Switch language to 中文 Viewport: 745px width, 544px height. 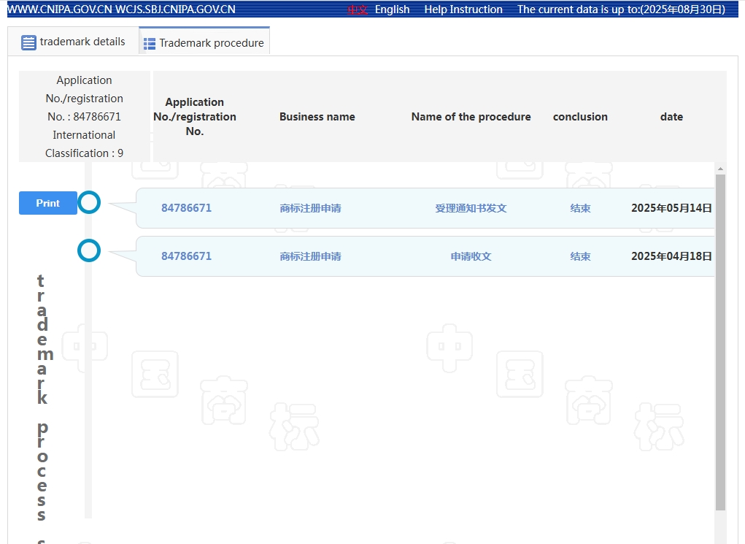point(357,9)
